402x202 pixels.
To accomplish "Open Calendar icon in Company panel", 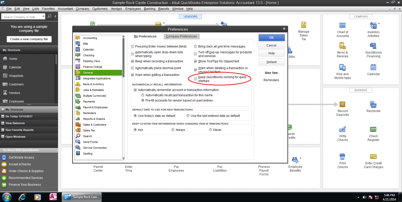I will point(373,67).
